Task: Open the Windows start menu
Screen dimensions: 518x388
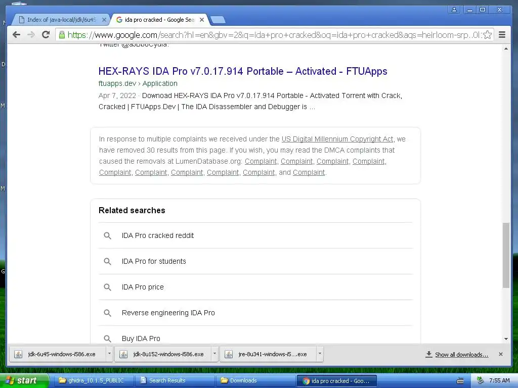Action: pyautogui.click(x=23, y=380)
